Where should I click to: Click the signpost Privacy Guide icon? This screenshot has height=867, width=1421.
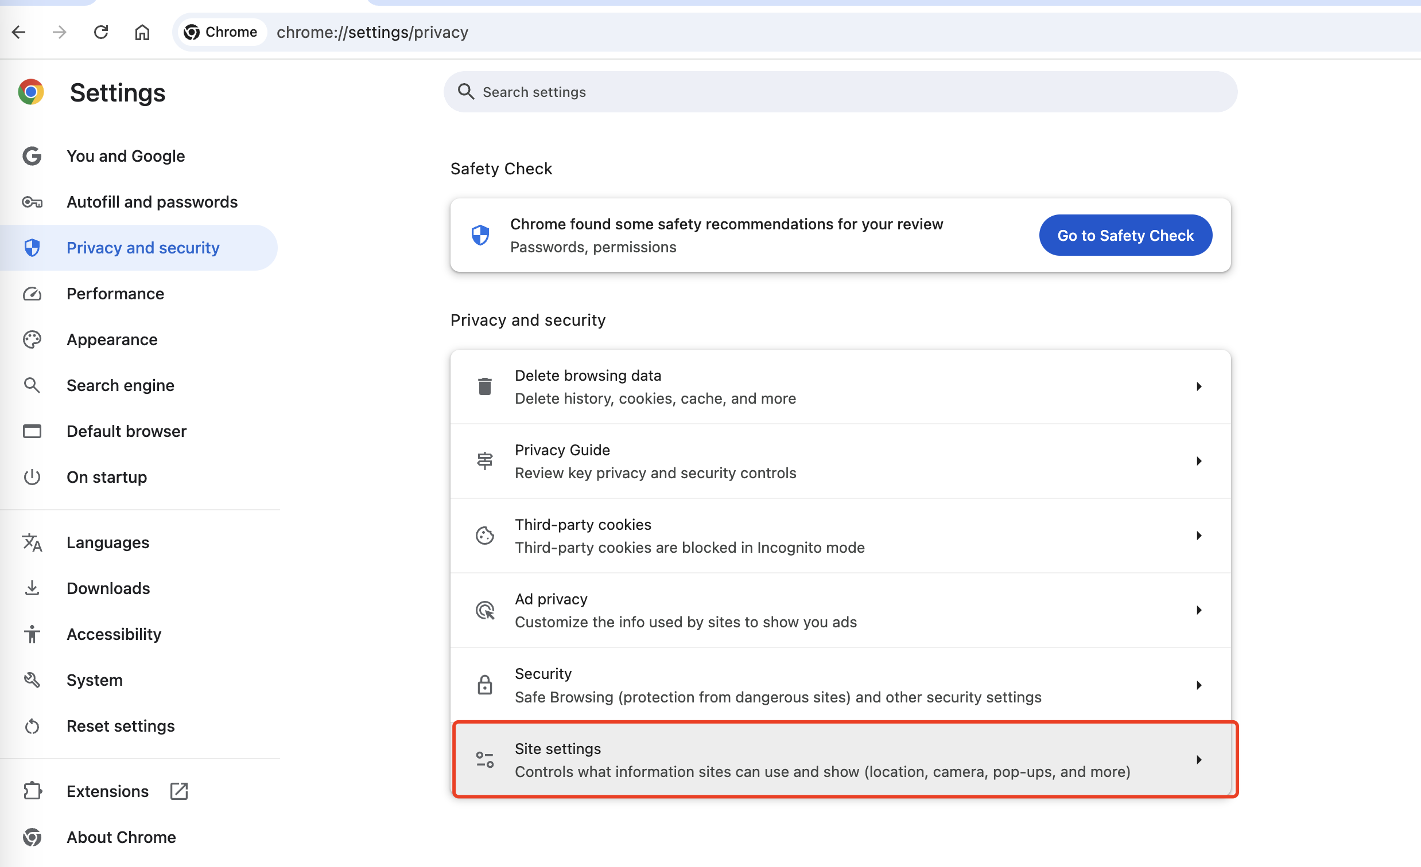click(485, 462)
